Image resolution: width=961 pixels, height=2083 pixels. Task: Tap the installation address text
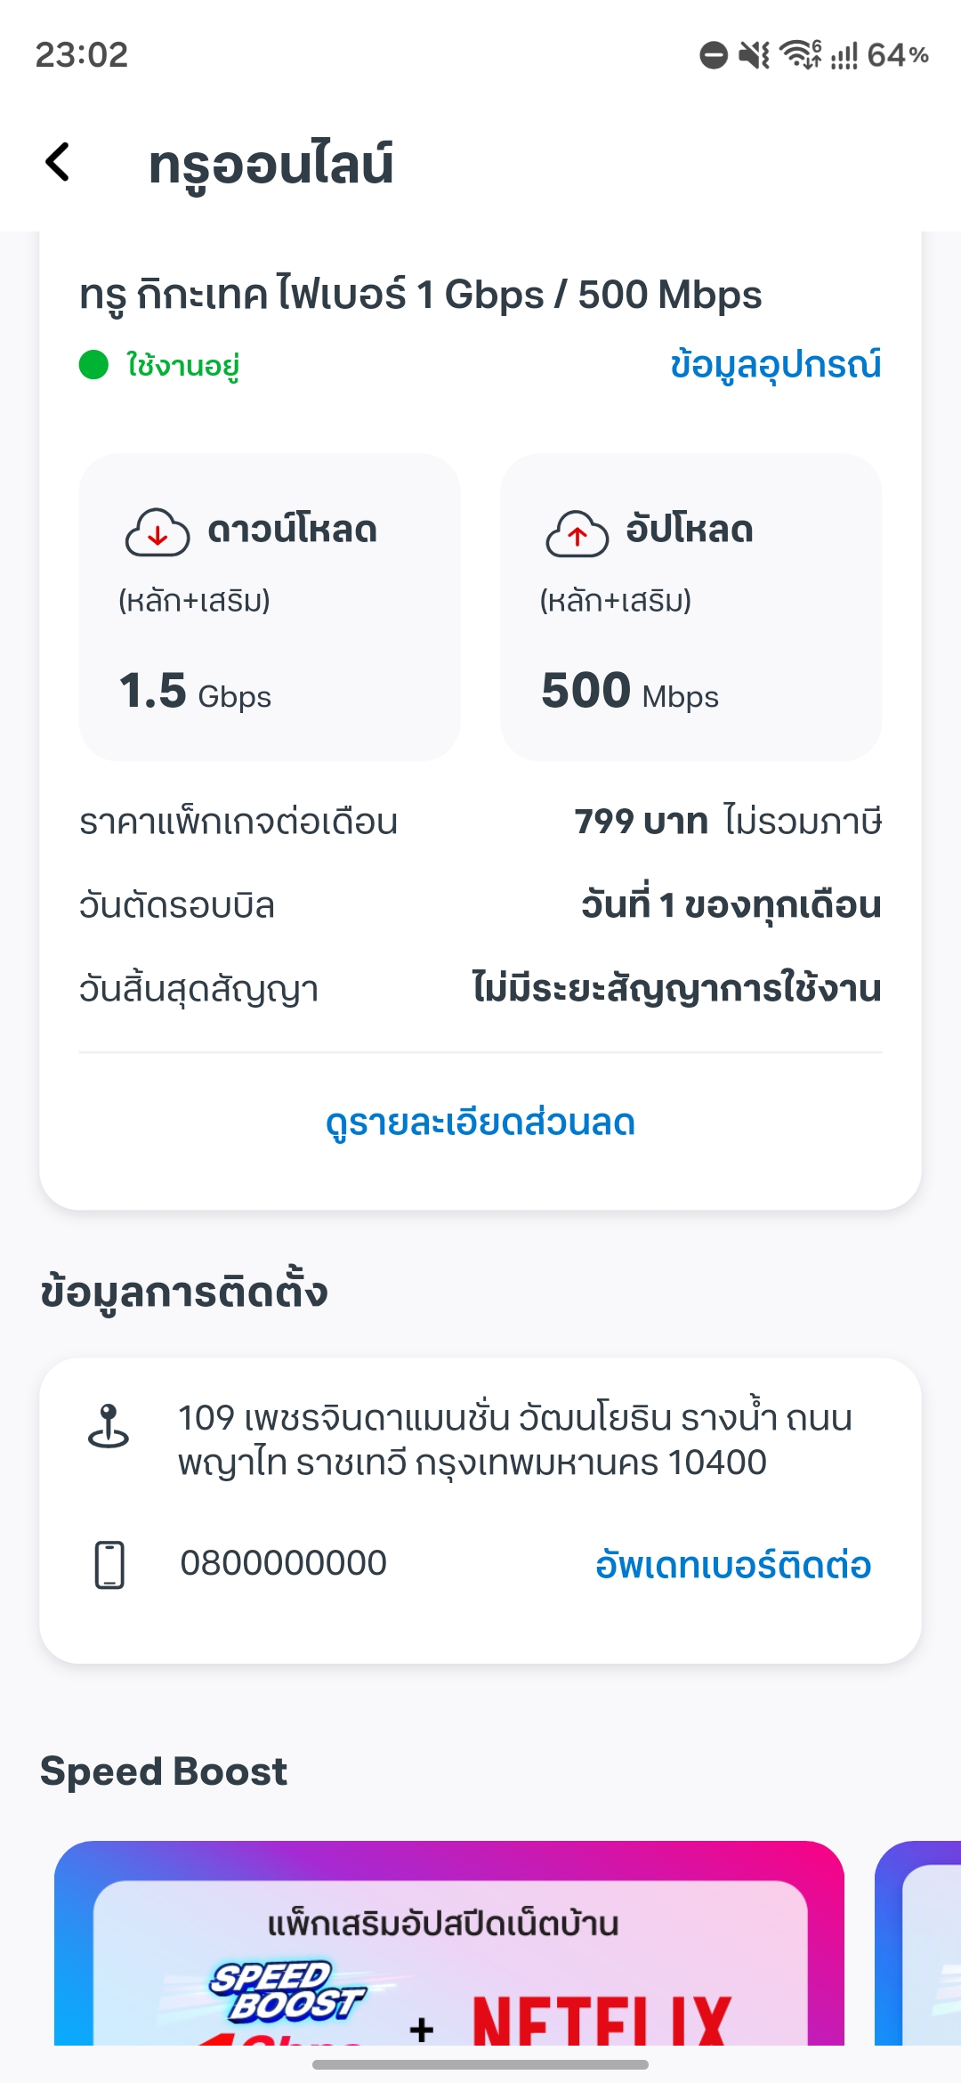pyautogui.click(x=515, y=1439)
